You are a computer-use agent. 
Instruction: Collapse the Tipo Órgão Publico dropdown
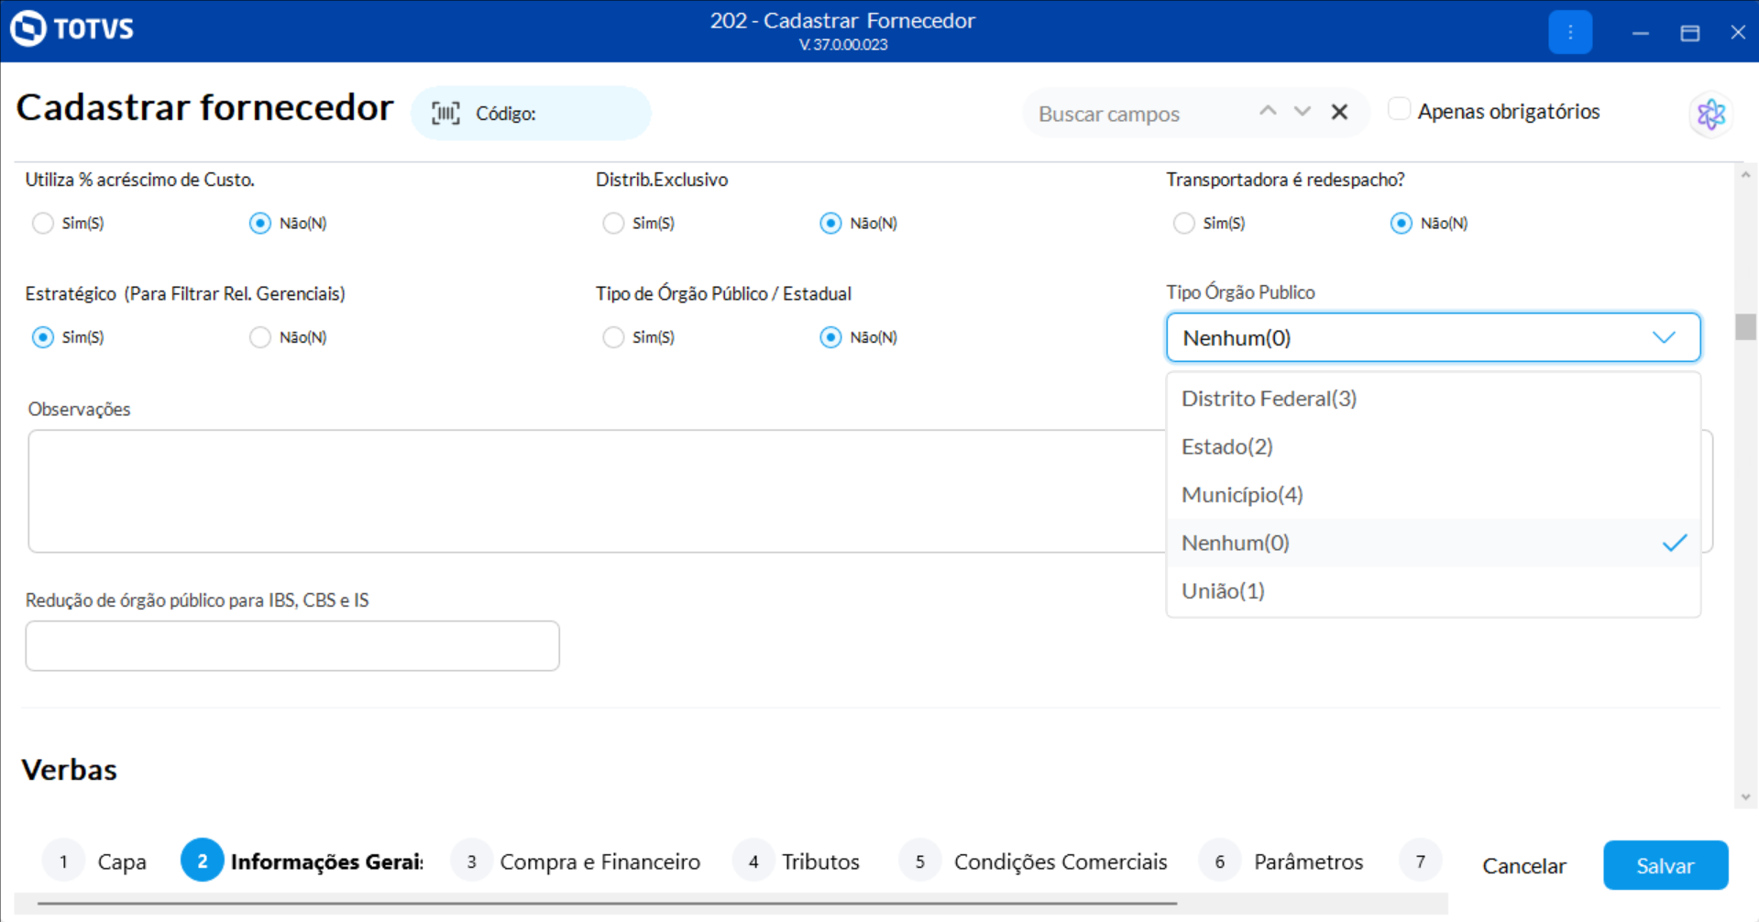point(1664,338)
